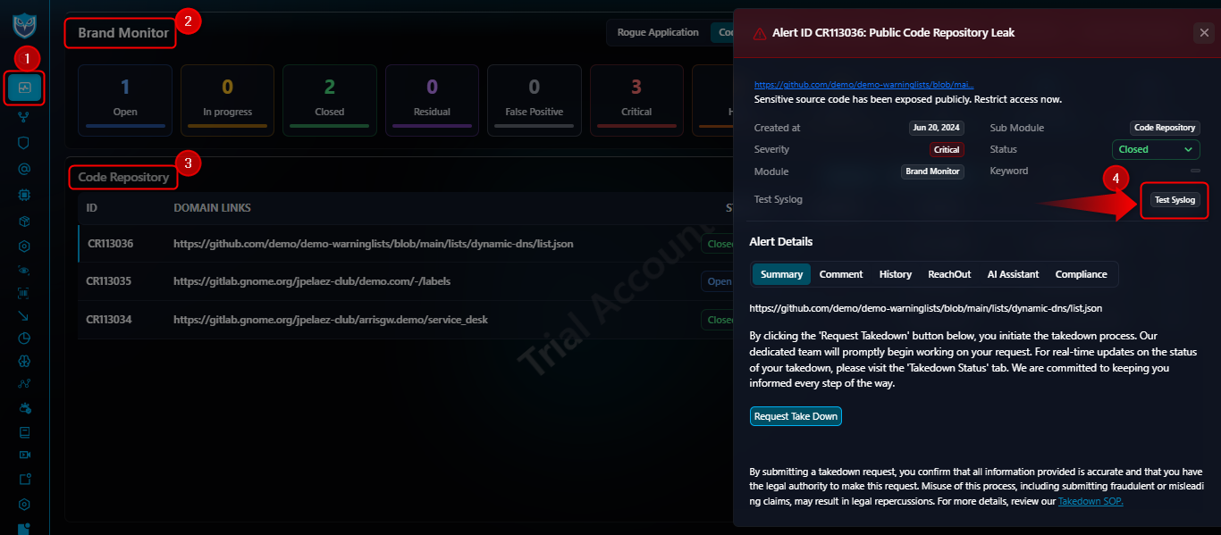This screenshot has height=535, width=1221.
Task: Open the gitlab arrisgw.demo service_desk link
Action: coord(331,320)
